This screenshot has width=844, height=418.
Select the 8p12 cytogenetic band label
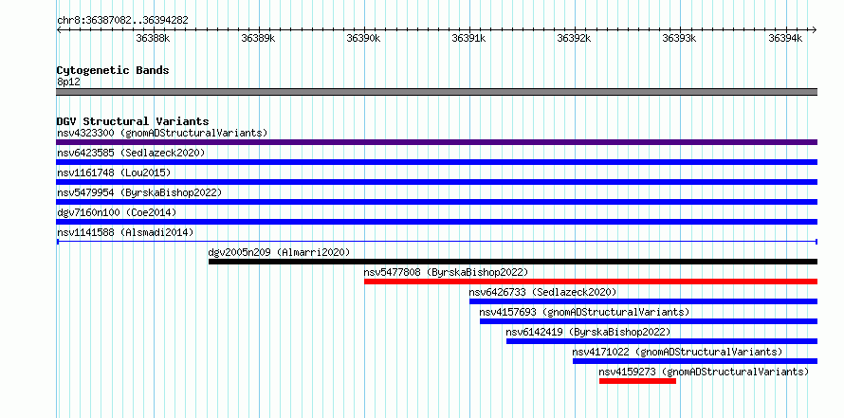click(x=68, y=82)
